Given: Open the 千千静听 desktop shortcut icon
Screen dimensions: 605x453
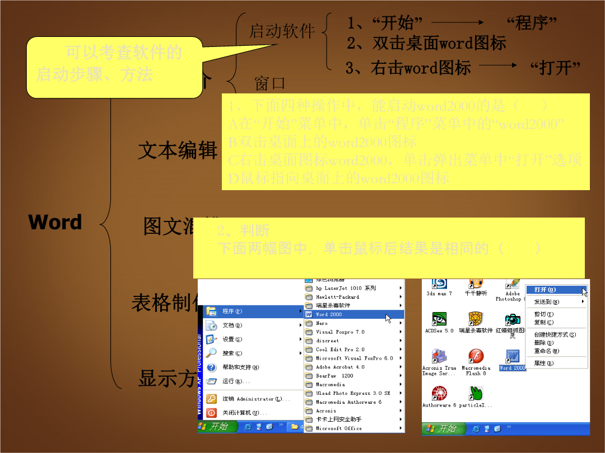Looking at the screenshot, I should point(476,287).
